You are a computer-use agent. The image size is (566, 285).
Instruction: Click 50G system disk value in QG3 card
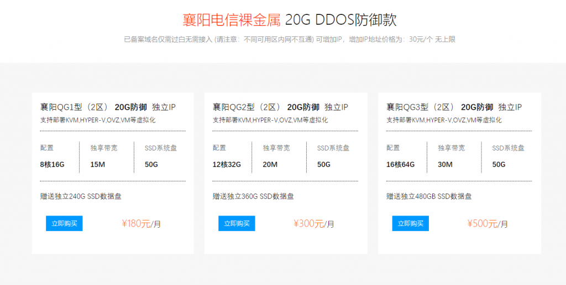pos(499,165)
